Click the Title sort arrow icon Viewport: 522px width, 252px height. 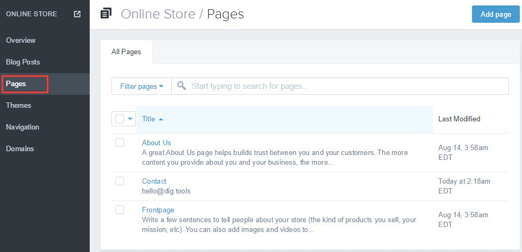tap(161, 119)
